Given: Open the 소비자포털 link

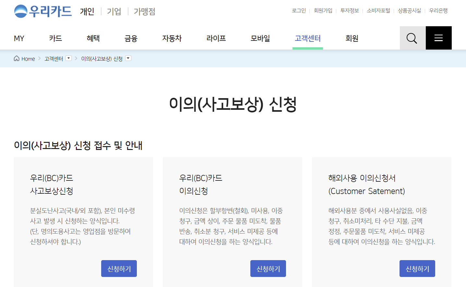Looking at the screenshot, I should [x=378, y=10].
